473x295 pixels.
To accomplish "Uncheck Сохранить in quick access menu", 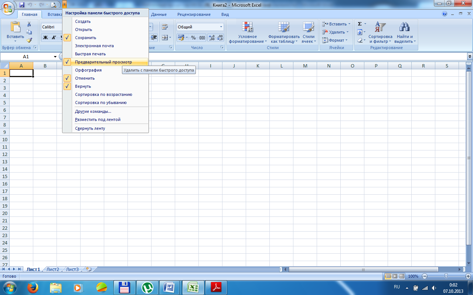I will pyautogui.click(x=105, y=38).
